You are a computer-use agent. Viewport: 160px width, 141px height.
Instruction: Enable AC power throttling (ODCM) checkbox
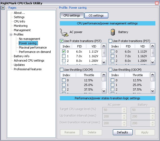click(61, 70)
